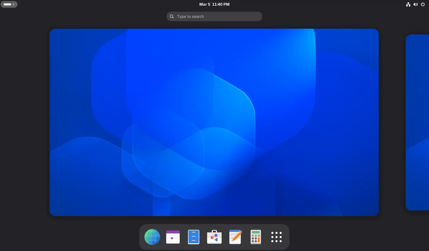Open the power menu icon
The height and width of the screenshot is (251, 429).
[423, 4]
